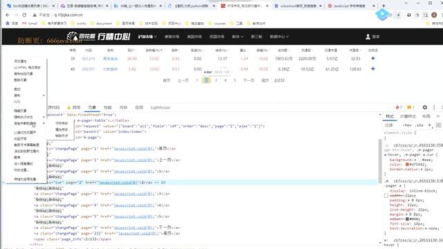Open the 性能 DevTools tab
This screenshot has height=249, width=443.
point(108,107)
